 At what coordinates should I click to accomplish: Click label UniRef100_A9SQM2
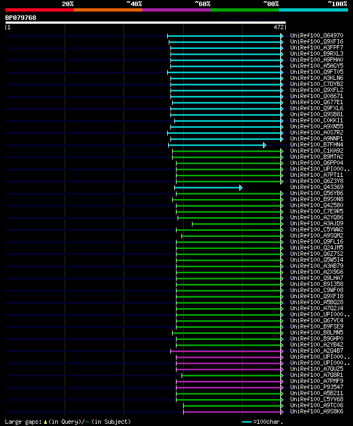pyautogui.click(x=317, y=235)
